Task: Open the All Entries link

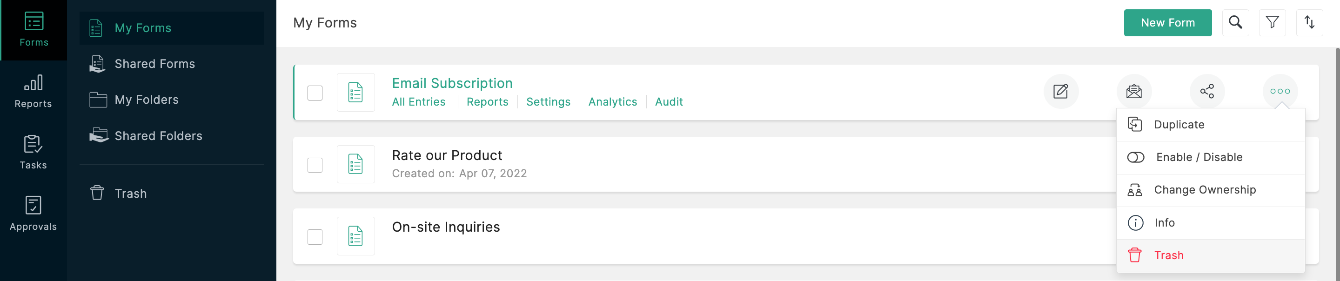Action: click(x=418, y=102)
